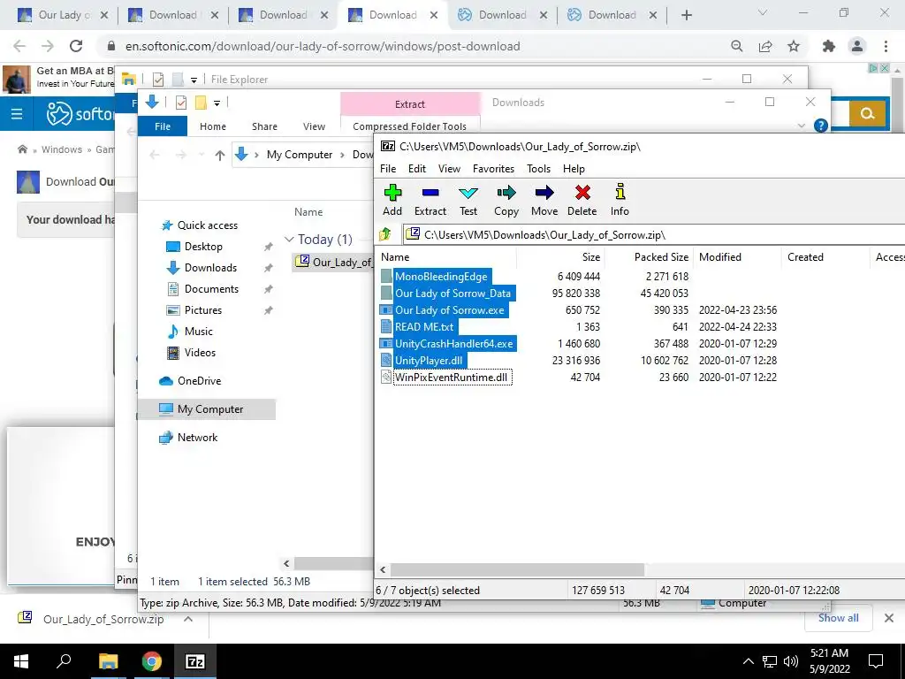Go up one folder level in 7-Zip
Image resolution: width=905 pixels, height=679 pixels.
tap(385, 234)
